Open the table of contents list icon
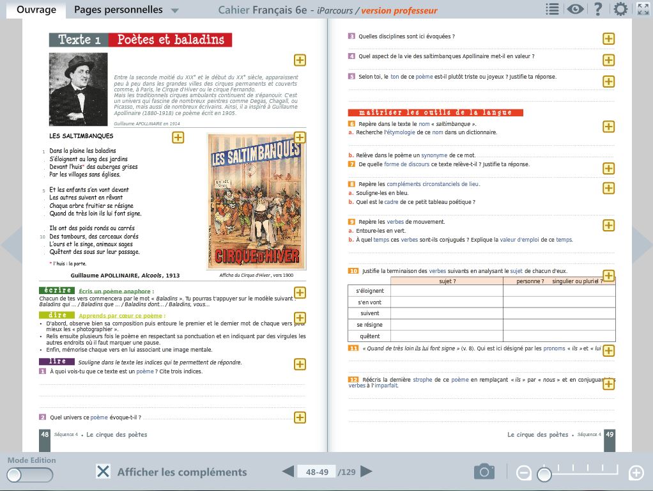The height and width of the screenshot is (491, 653). pyautogui.click(x=553, y=9)
